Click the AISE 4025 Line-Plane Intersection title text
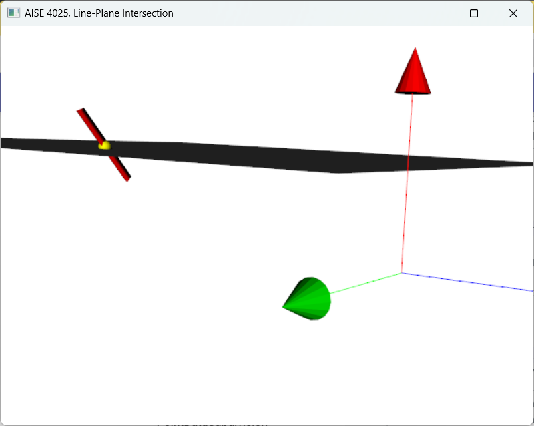The width and height of the screenshot is (534, 426). click(x=98, y=13)
